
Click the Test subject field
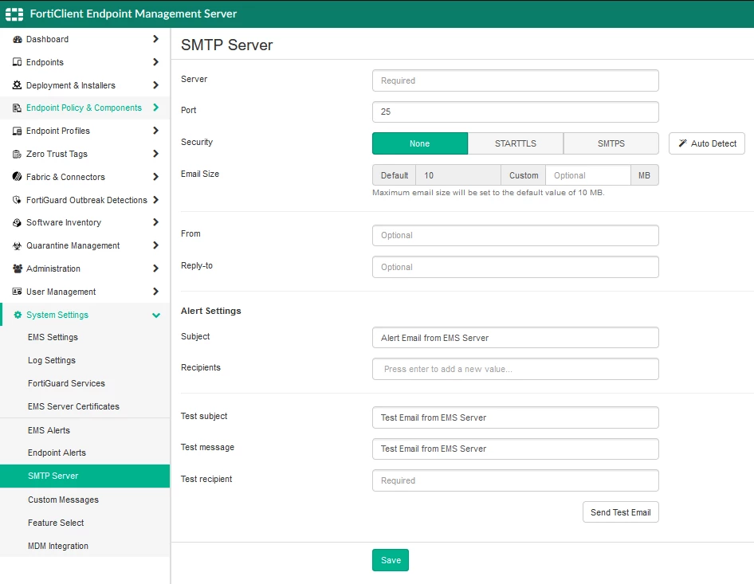516,417
